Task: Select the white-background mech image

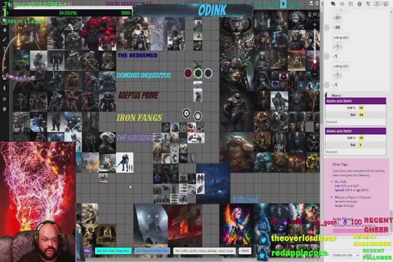Action: coord(124,162)
